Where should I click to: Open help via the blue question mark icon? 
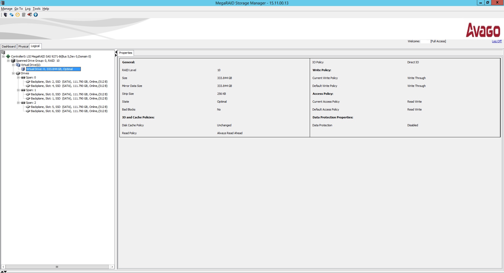tap(36, 15)
